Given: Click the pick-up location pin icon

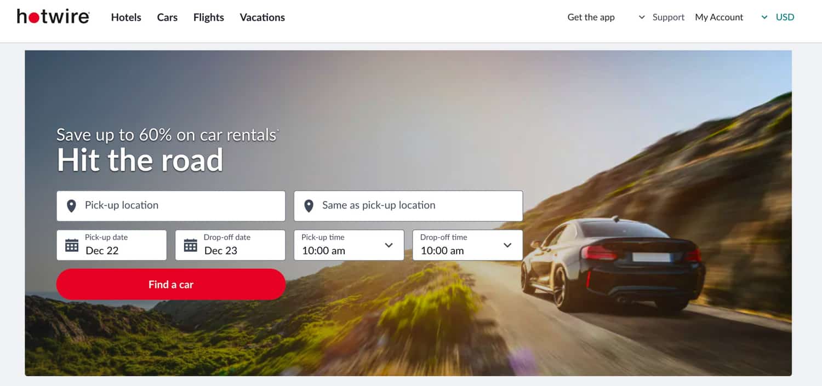Looking at the screenshot, I should click(x=71, y=206).
